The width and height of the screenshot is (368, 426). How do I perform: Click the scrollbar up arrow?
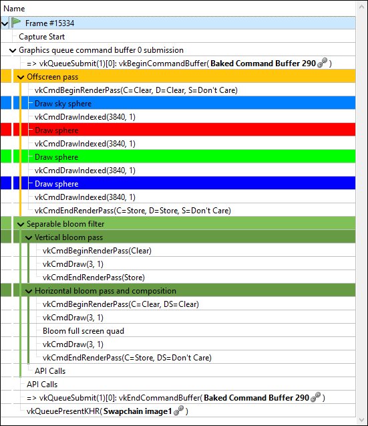tap(361, 7)
